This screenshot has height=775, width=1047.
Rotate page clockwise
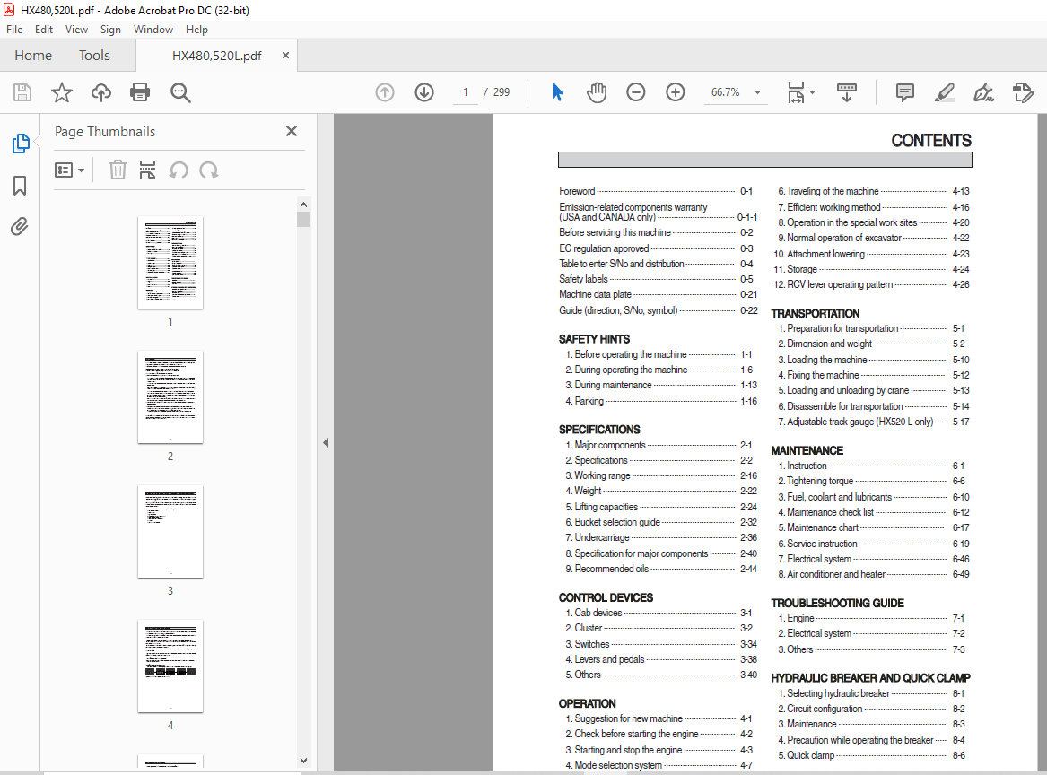[209, 170]
